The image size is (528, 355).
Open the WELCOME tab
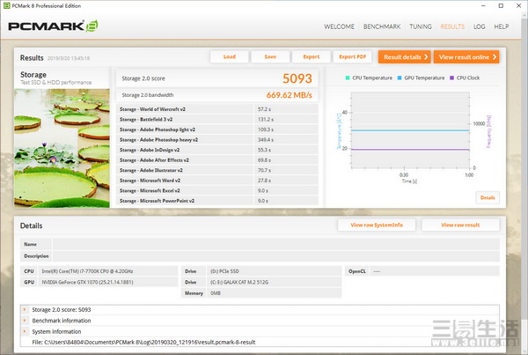pyautogui.click(x=339, y=26)
